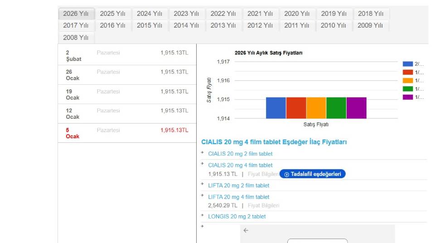Click the LONGIS 20 mg 2 tablet link
This screenshot has width=440, height=243.
coord(237,217)
